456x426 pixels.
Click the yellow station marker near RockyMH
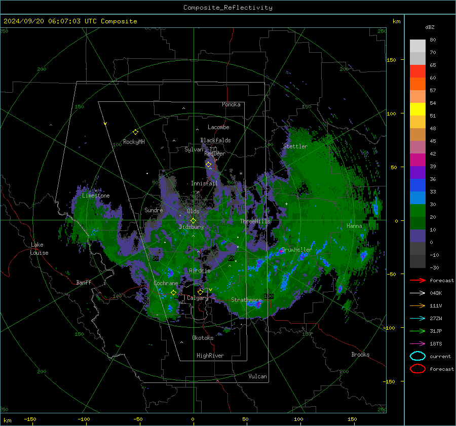[x=135, y=132]
